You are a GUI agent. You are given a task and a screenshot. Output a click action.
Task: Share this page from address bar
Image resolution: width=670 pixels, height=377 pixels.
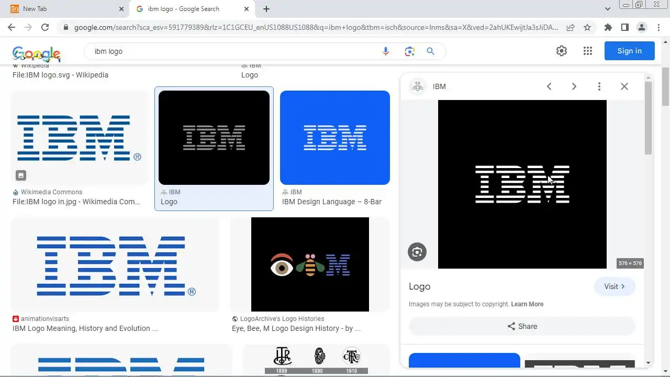coord(571,27)
